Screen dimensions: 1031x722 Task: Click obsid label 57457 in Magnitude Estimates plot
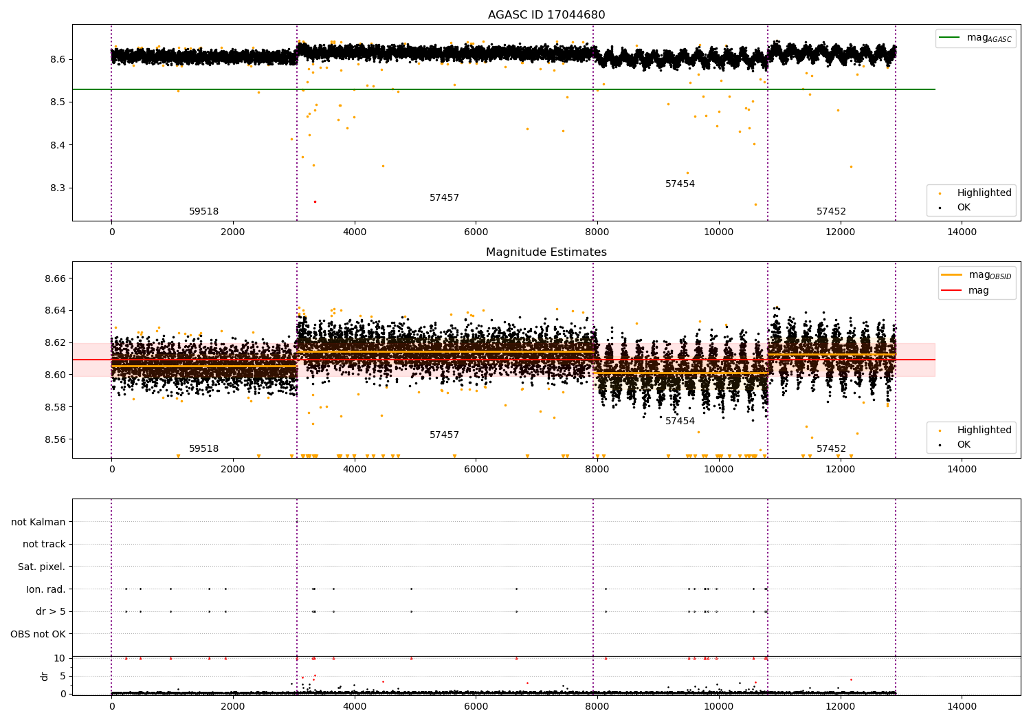pos(444,435)
